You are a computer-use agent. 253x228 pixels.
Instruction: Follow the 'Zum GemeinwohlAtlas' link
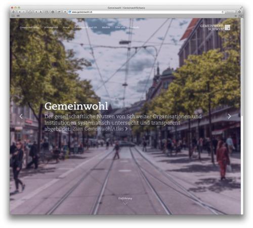pyautogui.click(x=100, y=129)
